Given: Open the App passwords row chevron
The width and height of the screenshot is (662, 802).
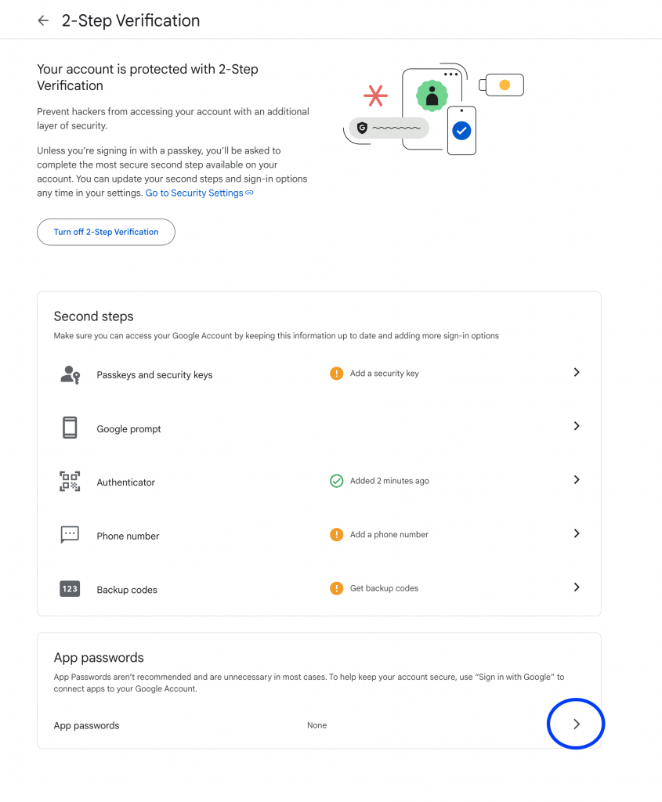Looking at the screenshot, I should click(577, 724).
